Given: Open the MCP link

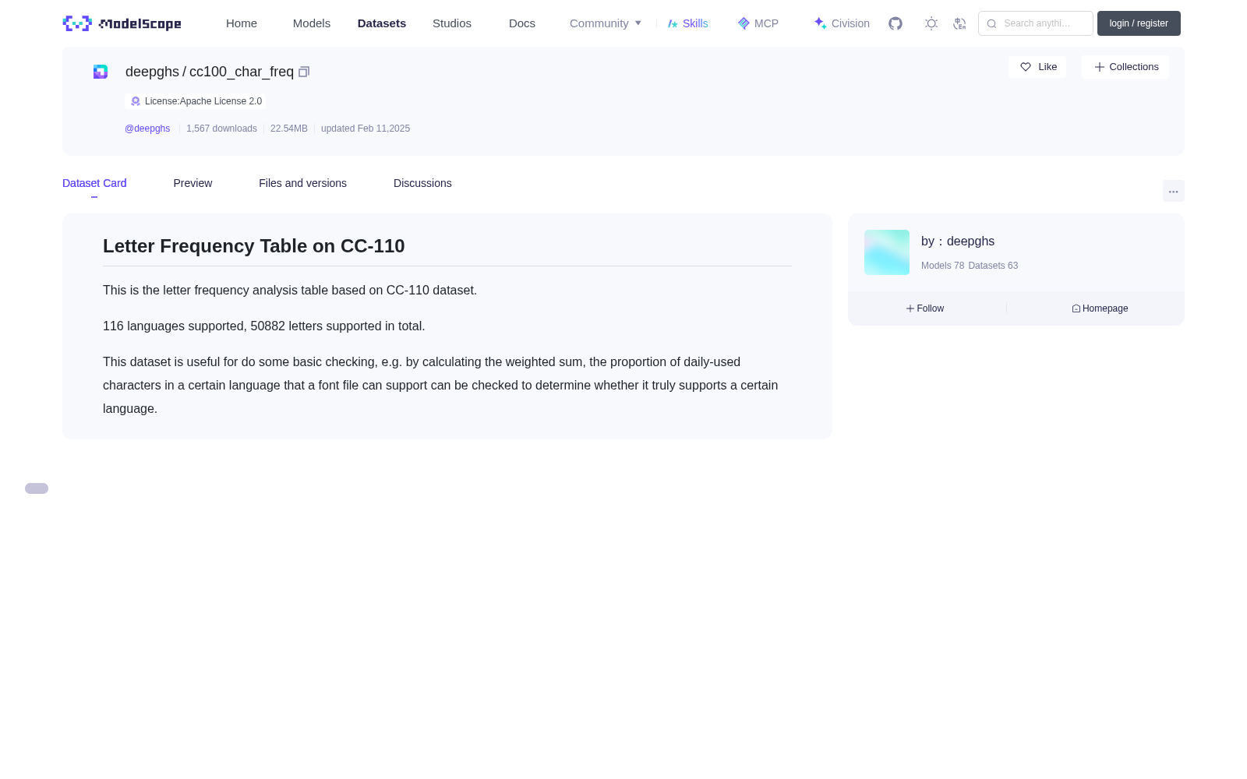Looking at the screenshot, I should pos(758,23).
